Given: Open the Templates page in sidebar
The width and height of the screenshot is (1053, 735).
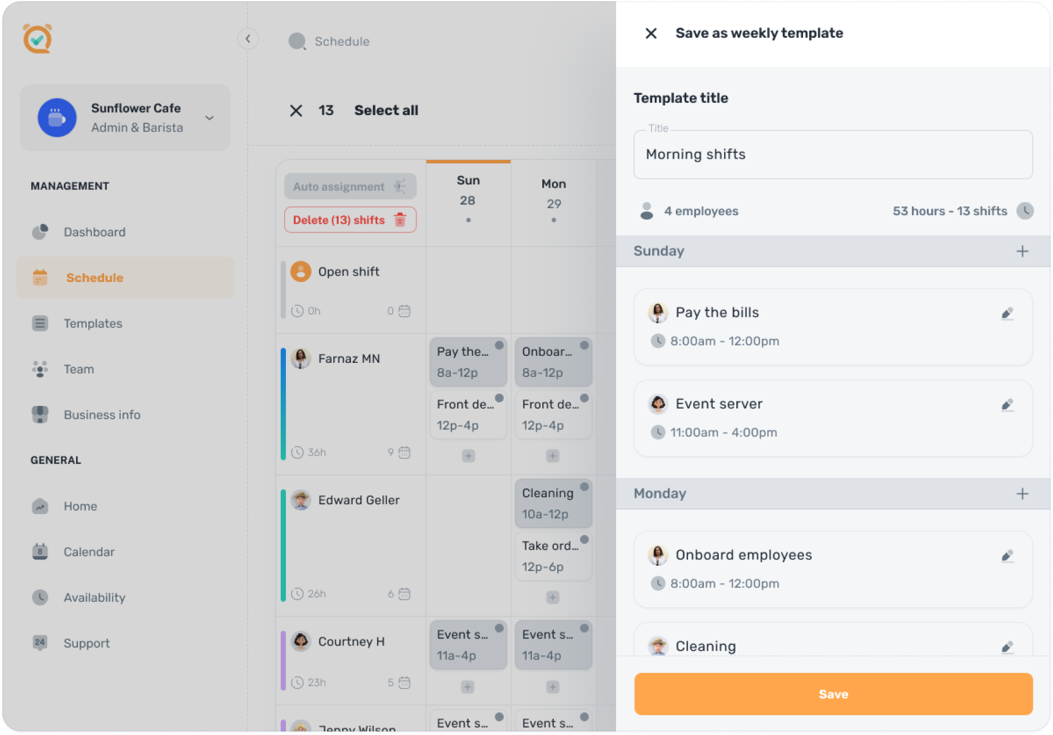Looking at the screenshot, I should [x=93, y=323].
